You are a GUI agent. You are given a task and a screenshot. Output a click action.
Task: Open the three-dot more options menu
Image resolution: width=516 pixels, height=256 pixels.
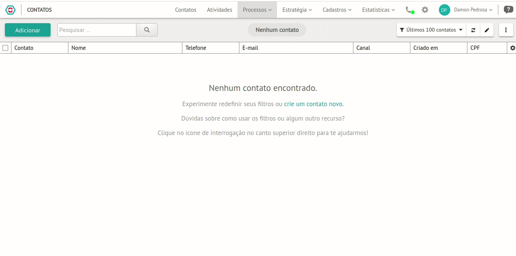[x=506, y=30]
